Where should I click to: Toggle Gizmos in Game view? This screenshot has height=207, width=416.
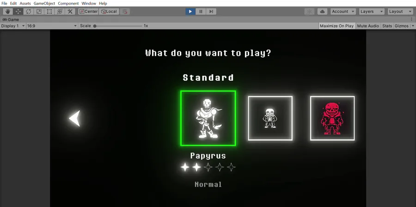[x=402, y=26]
